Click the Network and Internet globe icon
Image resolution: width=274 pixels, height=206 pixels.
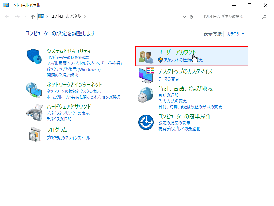tap(34, 90)
